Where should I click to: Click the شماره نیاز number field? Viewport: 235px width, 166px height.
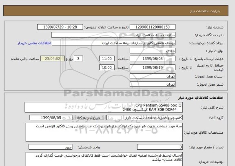coord(153,27)
